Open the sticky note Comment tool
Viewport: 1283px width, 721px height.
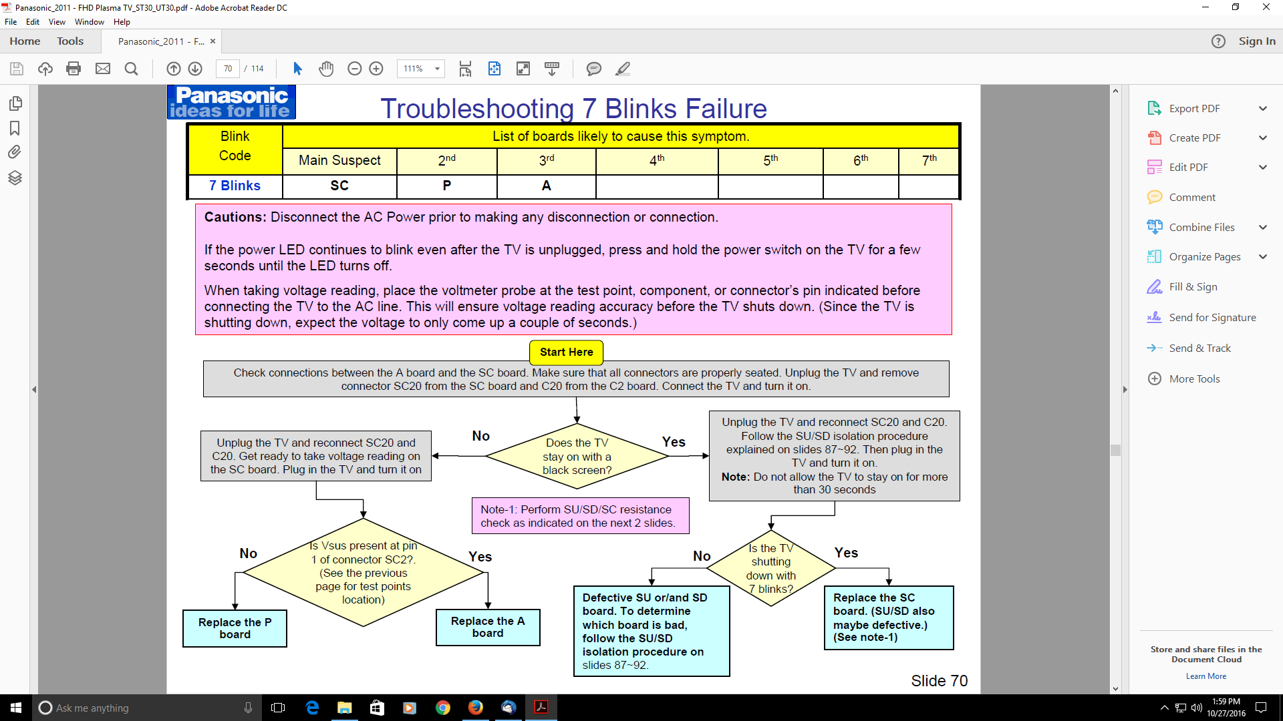pos(593,69)
